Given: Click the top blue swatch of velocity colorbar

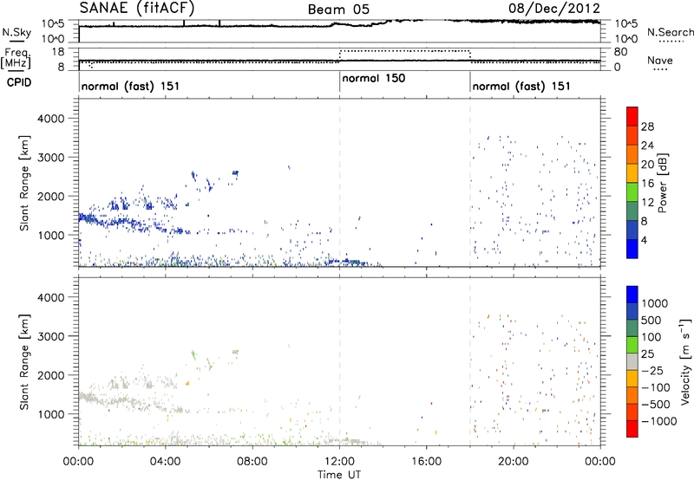Looking at the screenshot, I should pyautogui.click(x=632, y=295).
